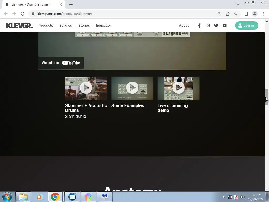Click the main Slammer video player
269x202 pixels.
132,51
